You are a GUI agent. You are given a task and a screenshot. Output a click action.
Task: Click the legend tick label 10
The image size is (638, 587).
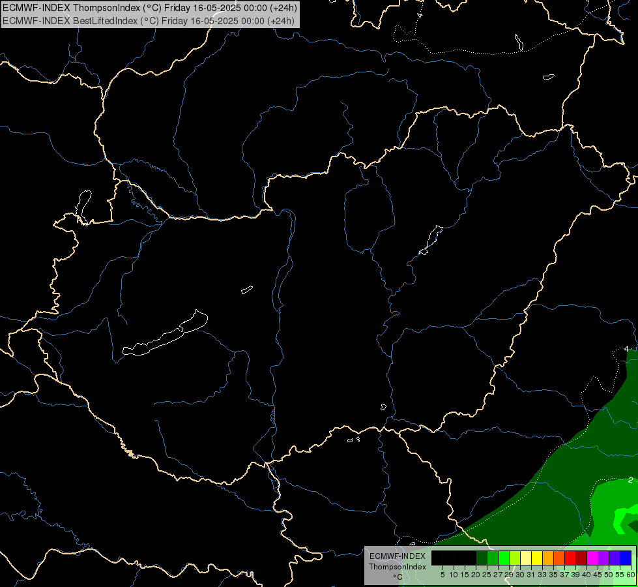click(x=454, y=575)
